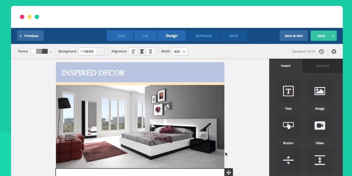Edit the background hex value F5F5F5
The image size is (352, 176).
click(x=88, y=51)
